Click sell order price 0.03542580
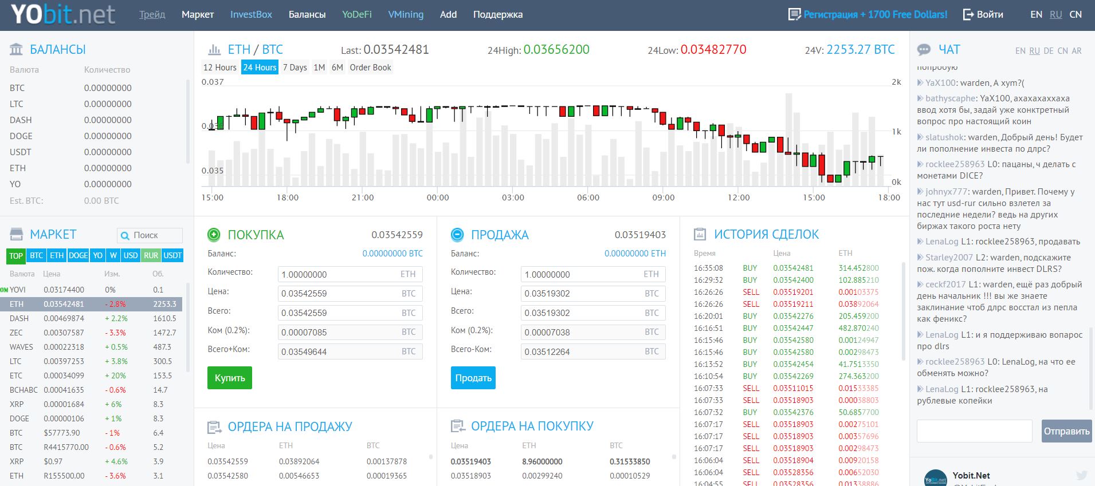 (x=228, y=476)
